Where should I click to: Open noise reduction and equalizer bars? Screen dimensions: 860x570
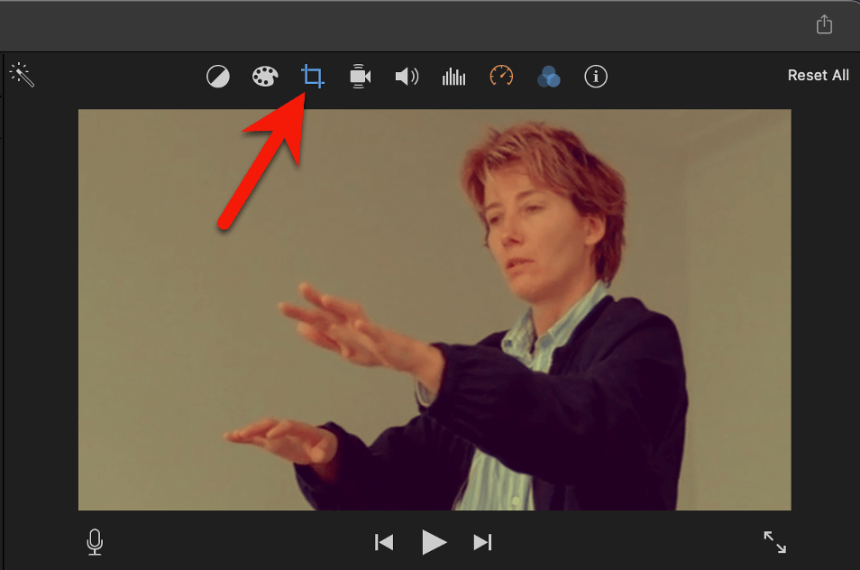pos(453,77)
